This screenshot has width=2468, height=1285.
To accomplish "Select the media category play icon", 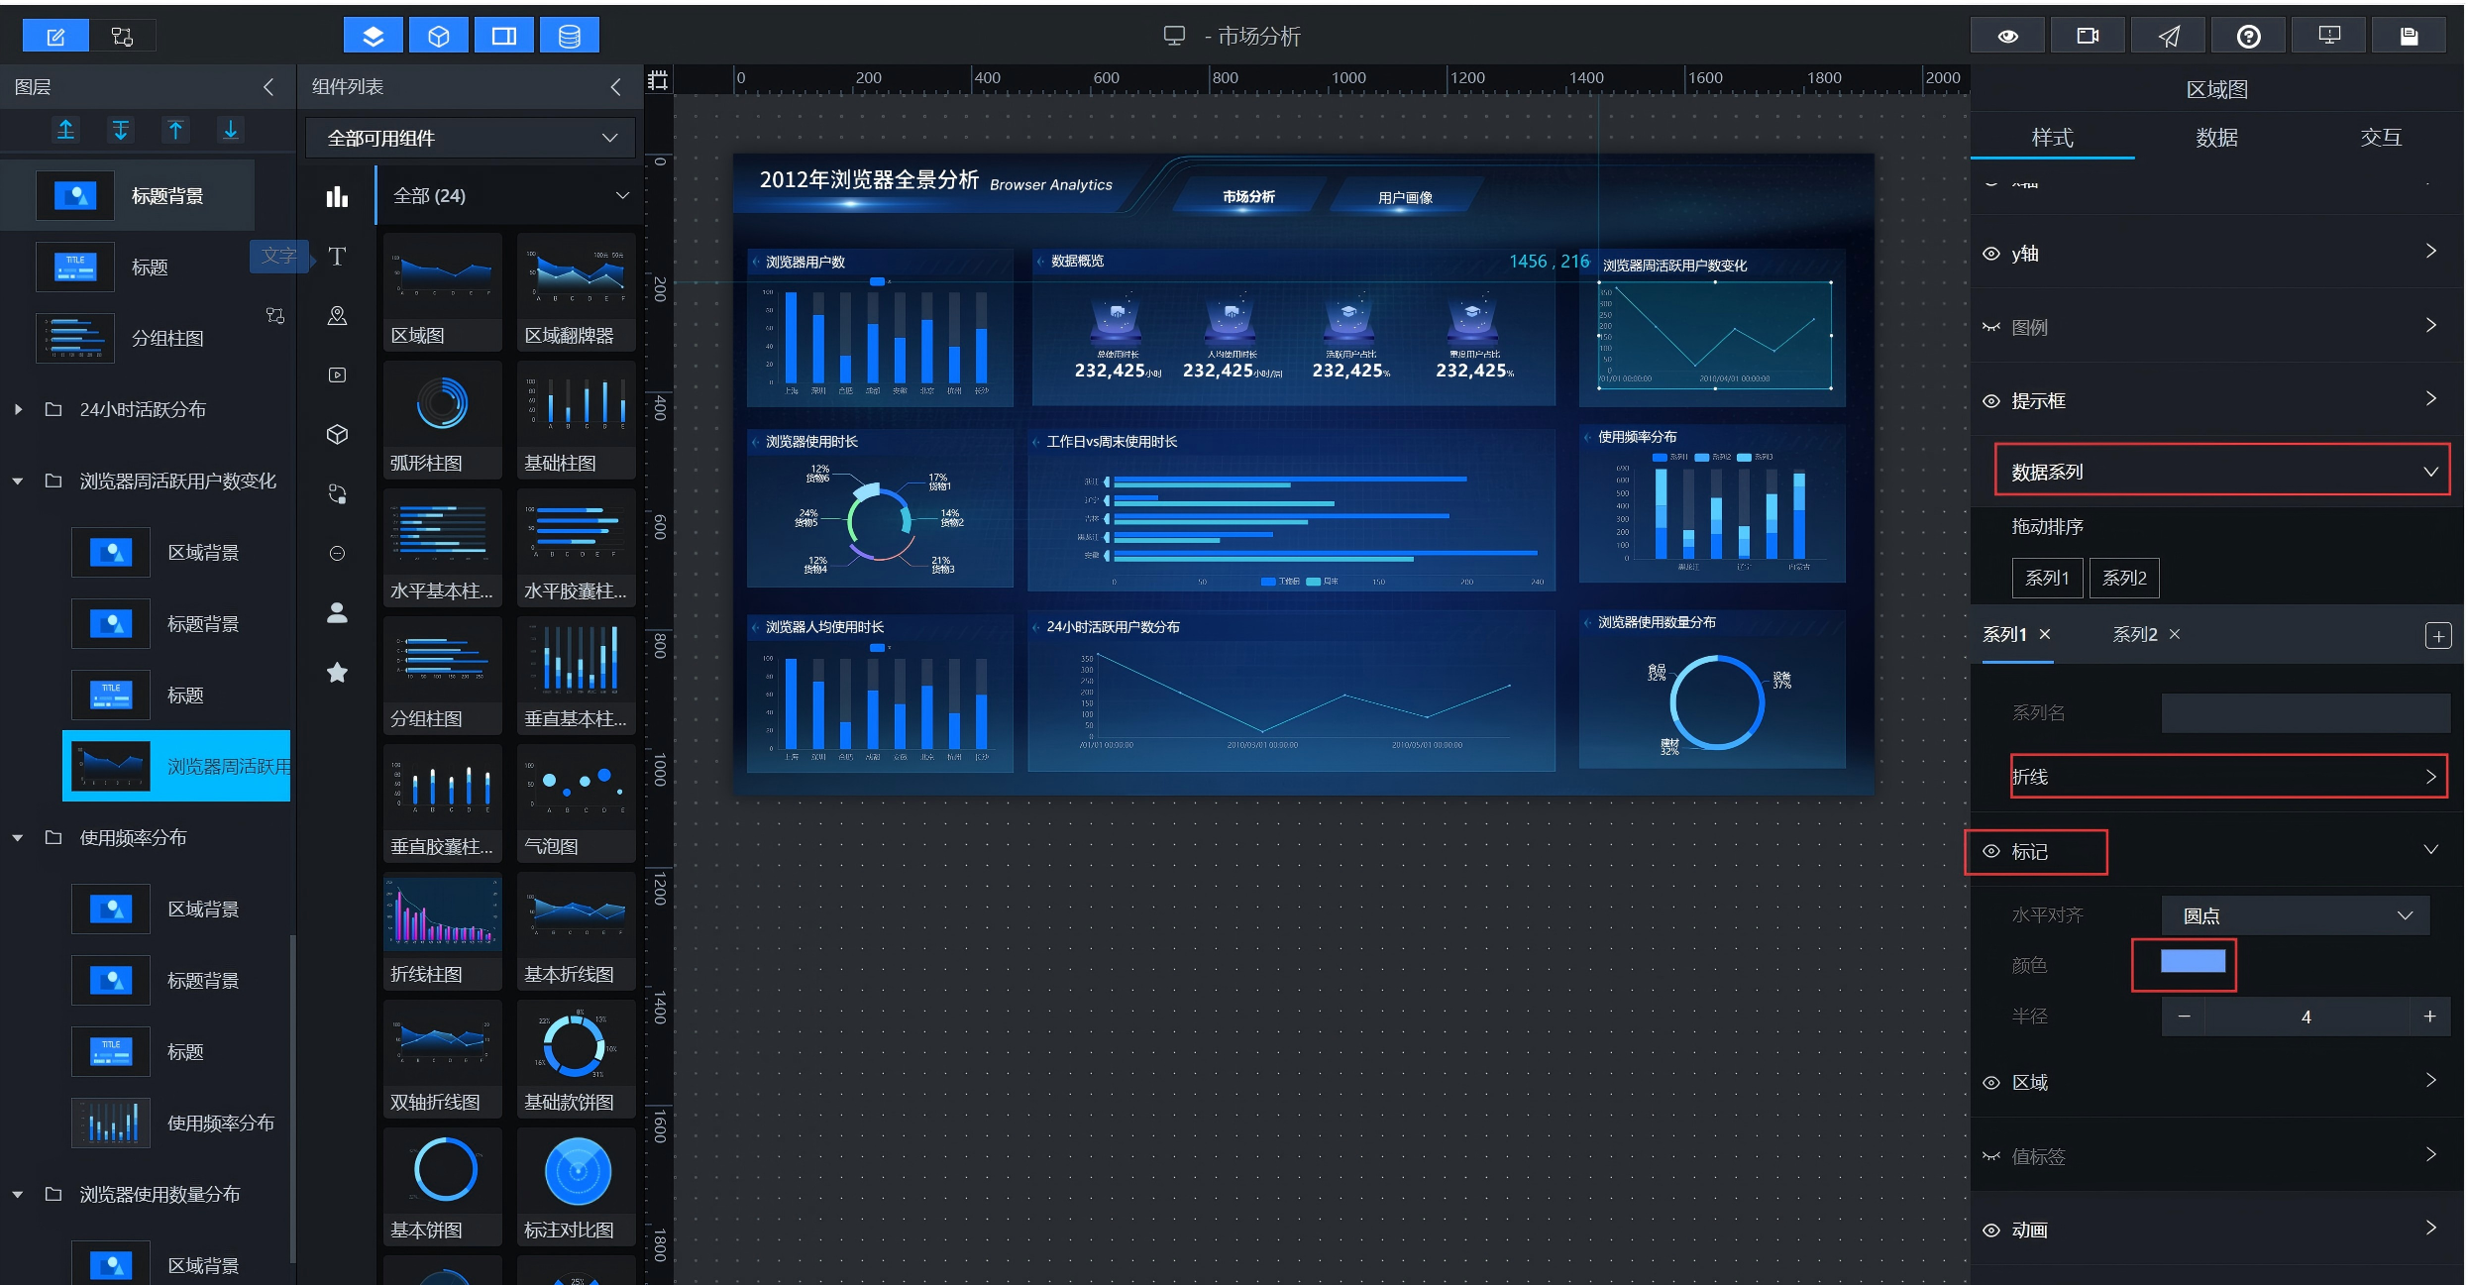I will pyautogui.click(x=337, y=375).
